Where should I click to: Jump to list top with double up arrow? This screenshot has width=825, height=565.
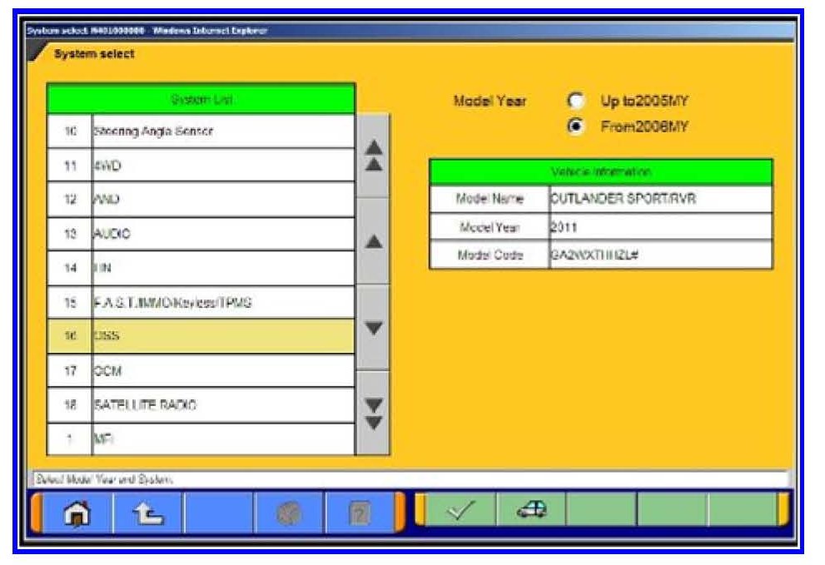click(374, 156)
